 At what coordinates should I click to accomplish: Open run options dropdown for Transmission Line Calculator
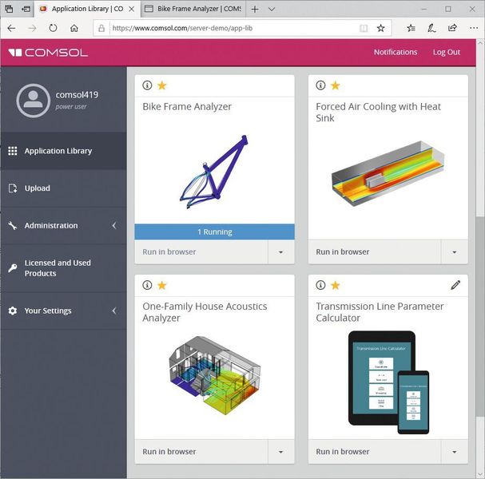coord(454,452)
